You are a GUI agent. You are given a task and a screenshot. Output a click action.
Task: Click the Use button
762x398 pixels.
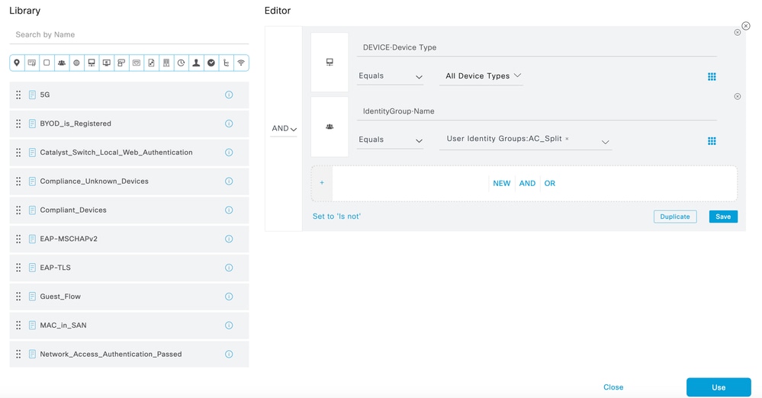click(719, 387)
